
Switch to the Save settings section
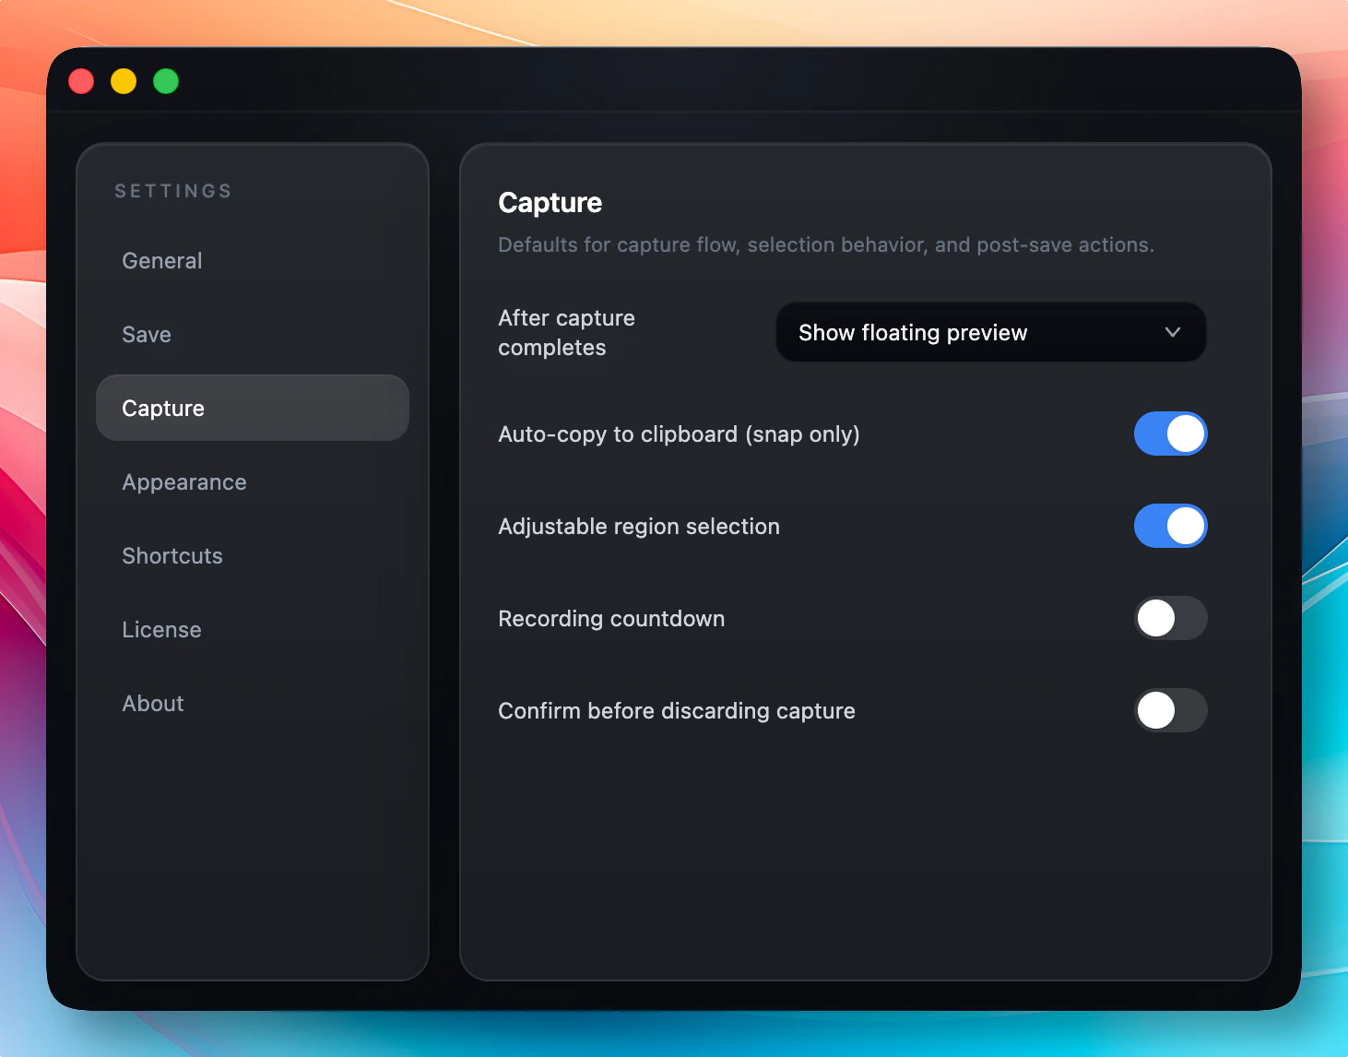(x=146, y=334)
